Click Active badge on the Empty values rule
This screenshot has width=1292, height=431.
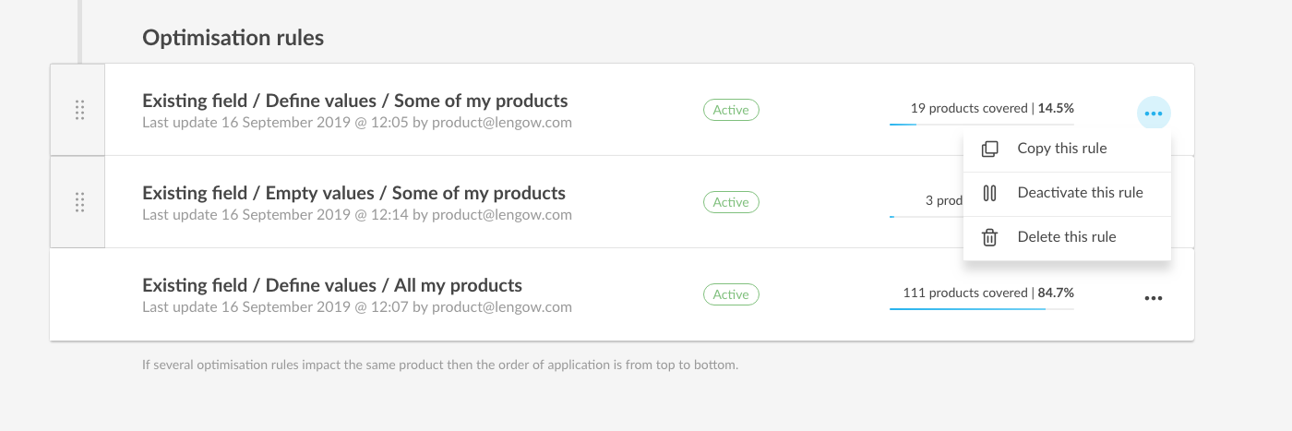pyautogui.click(x=731, y=202)
